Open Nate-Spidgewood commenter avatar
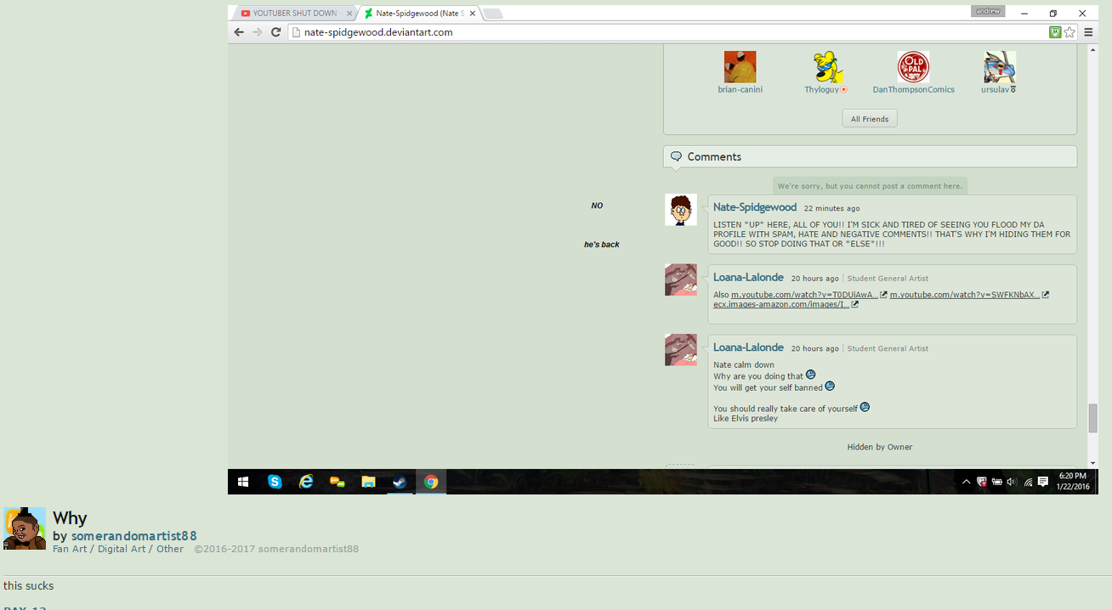This screenshot has height=610, width=1112. tap(681, 210)
